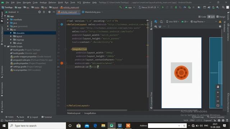Click the Sync Project with Gradle icon
Screen dimensions: 230x129
(x=209, y=7)
